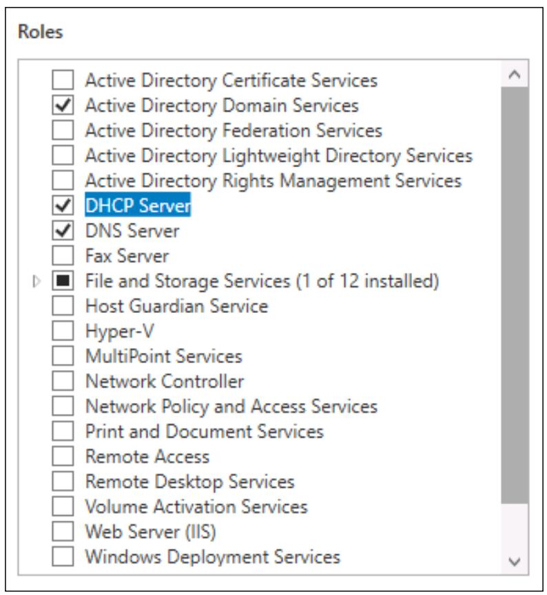Screen dimensions: 547x595
Task: Select the Fax Server label
Action: [x=127, y=256]
